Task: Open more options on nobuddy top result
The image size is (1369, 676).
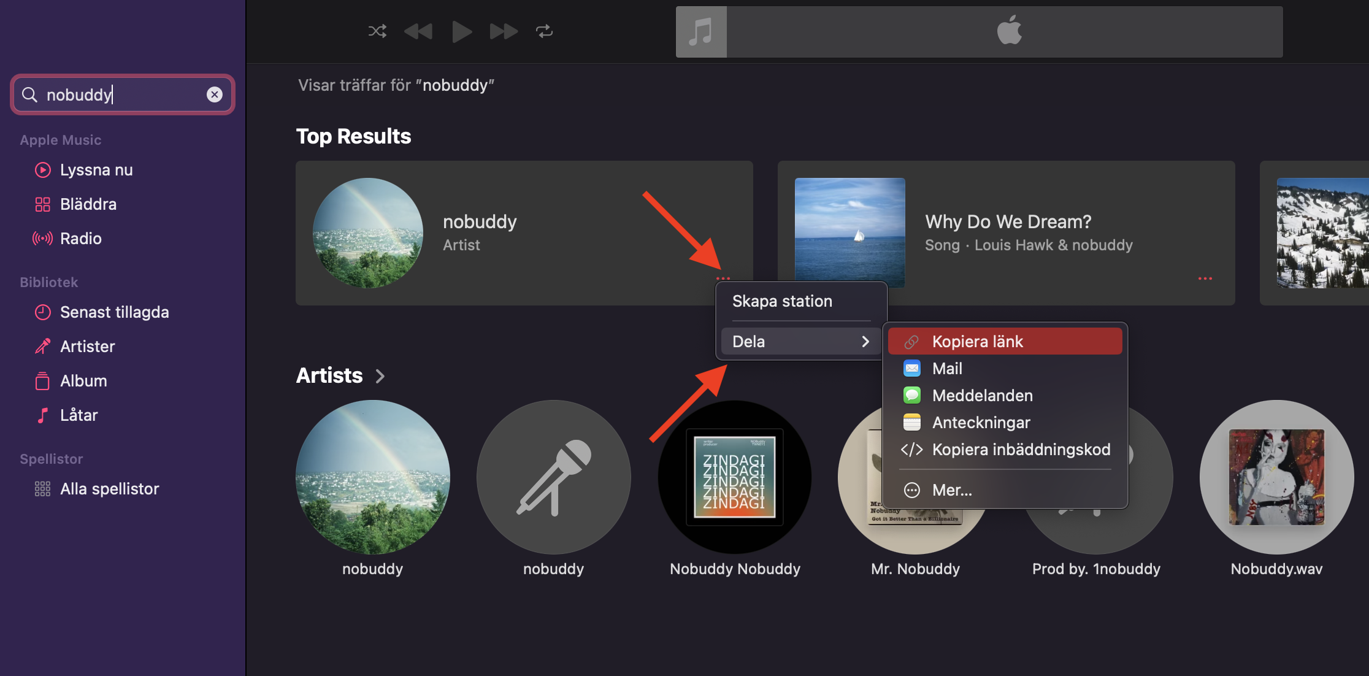Action: [x=723, y=278]
